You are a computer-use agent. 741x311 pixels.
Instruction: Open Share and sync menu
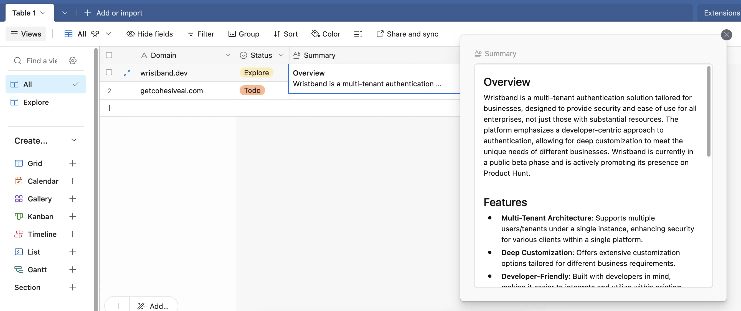pos(407,34)
